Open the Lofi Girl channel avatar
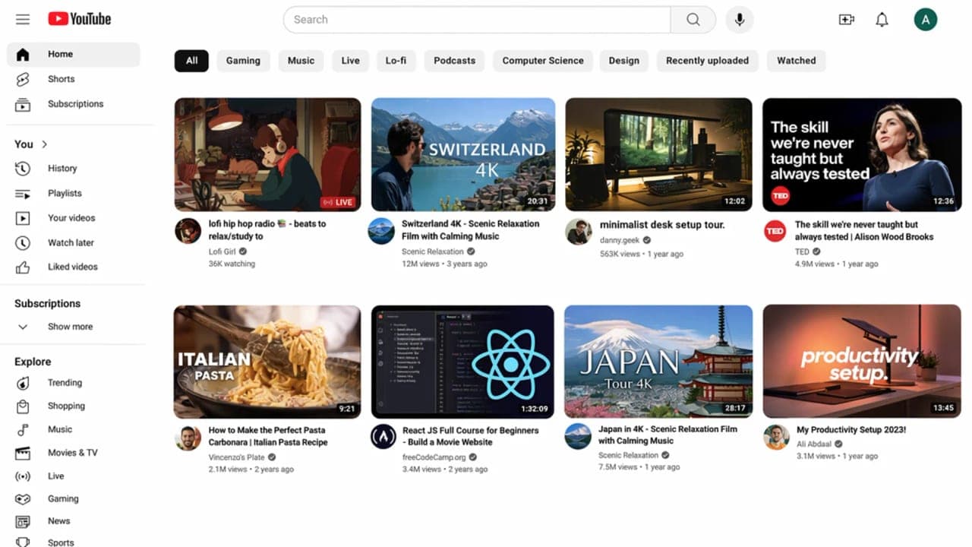972x547 pixels. pos(188,231)
